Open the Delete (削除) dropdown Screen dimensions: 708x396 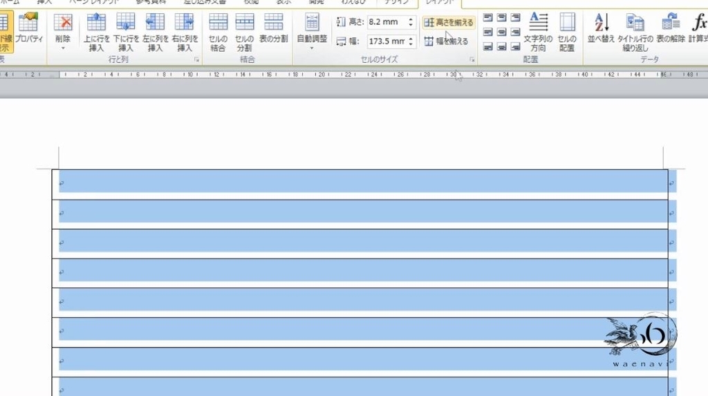pos(63,32)
